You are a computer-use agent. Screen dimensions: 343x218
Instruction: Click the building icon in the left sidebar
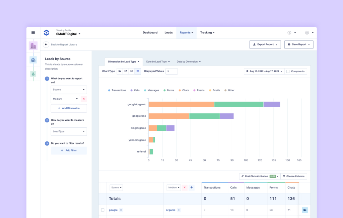click(x=33, y=45)
